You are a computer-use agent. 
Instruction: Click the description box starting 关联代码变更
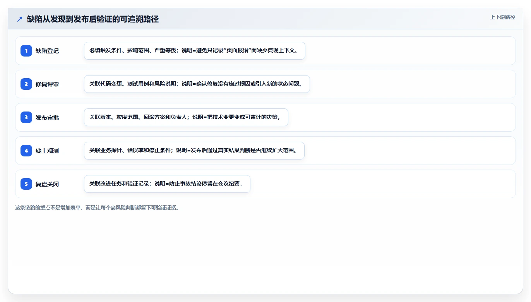197,84
